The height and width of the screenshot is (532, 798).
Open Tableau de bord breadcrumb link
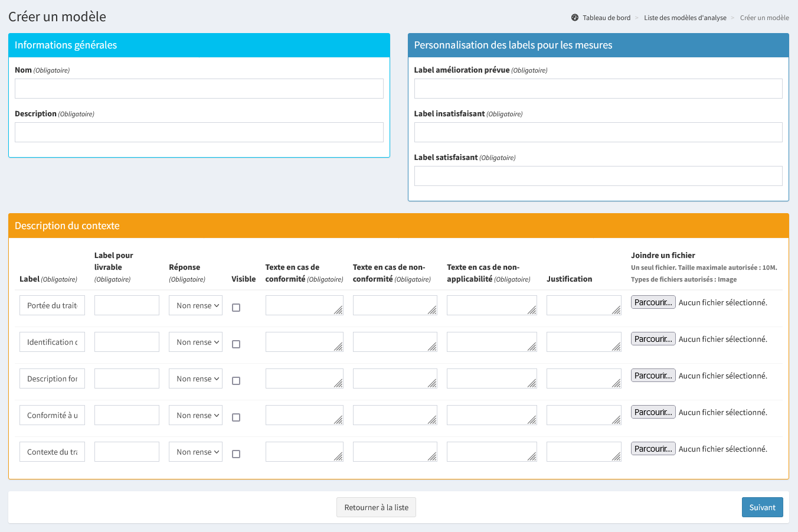coord(606,18)
